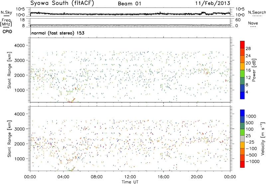The height and width of the screenshot is (184, 266).
Task: Click the blue bottom segment of the Power color bar
Action: [x=242, y=95]
